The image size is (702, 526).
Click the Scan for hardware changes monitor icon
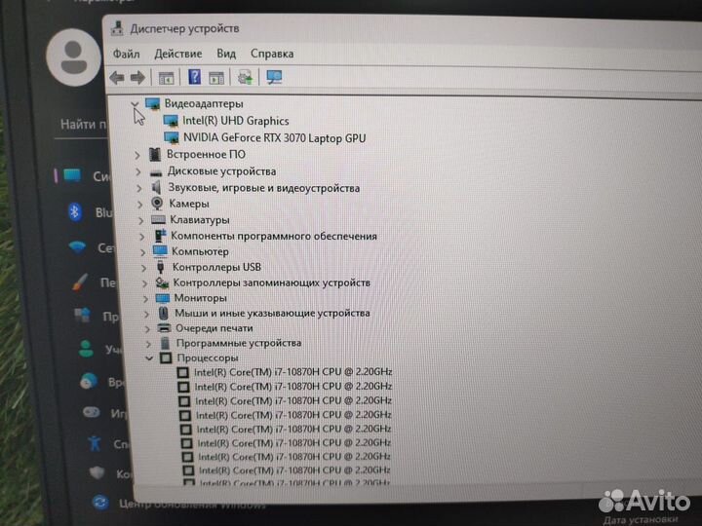pyautogui.click(x=274, y=77)
